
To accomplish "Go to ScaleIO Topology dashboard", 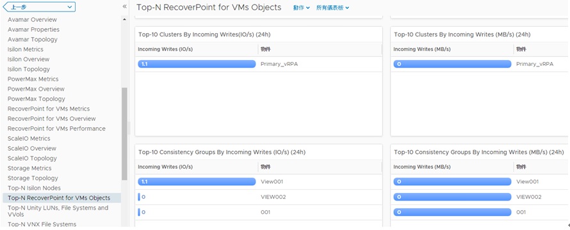I will pos(33,158).
